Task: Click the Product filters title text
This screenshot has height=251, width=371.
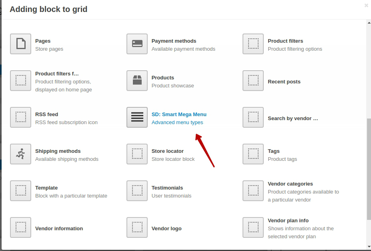Action: pos(285,41)
